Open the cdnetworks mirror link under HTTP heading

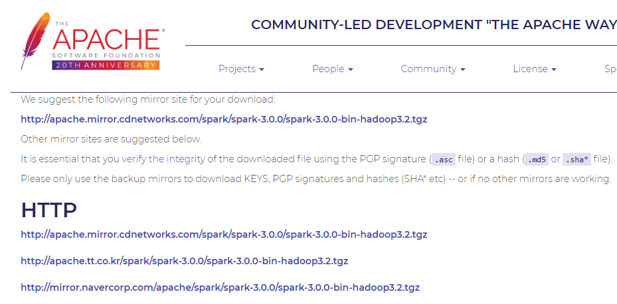point(224,234)
